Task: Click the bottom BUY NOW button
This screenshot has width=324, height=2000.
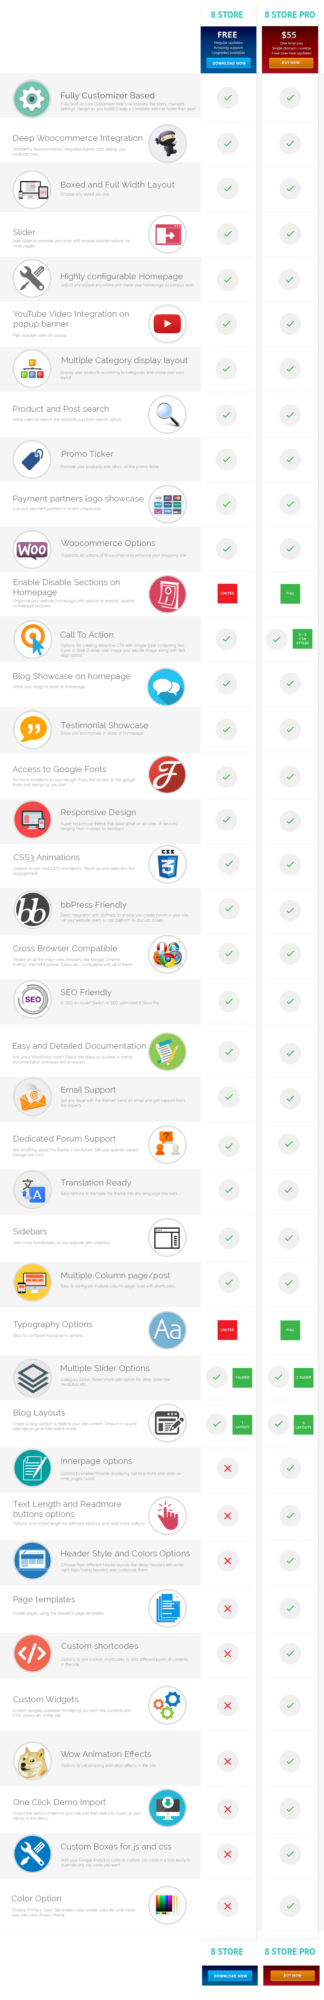Action: click(292, 1976)
